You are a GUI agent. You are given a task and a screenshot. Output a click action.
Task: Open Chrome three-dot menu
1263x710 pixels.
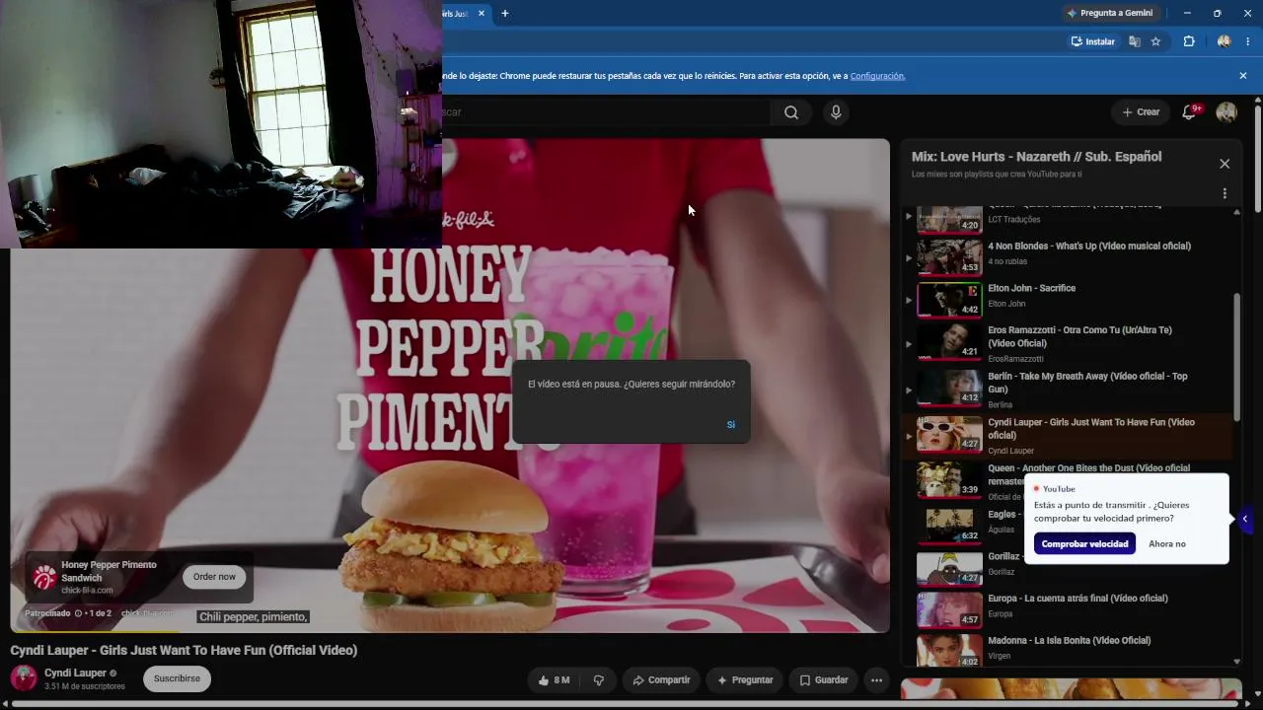click(1248, 41)
